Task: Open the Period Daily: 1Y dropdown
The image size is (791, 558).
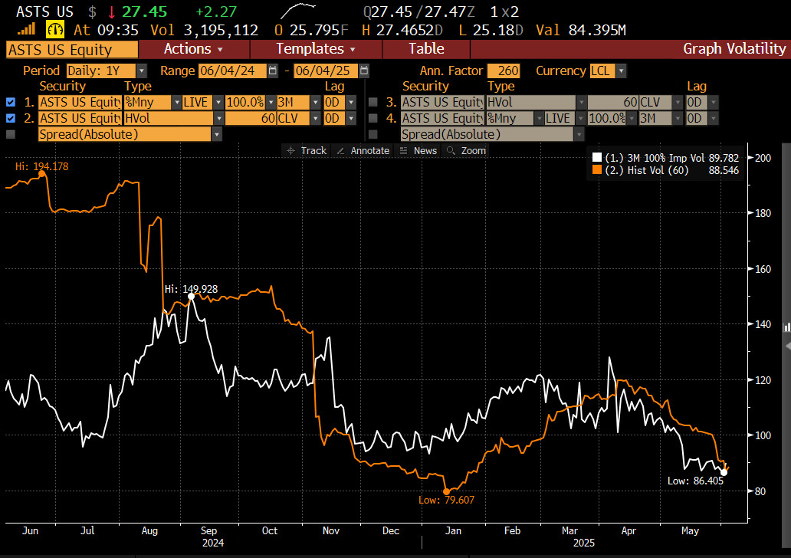Action: click(x=141, y=71)
